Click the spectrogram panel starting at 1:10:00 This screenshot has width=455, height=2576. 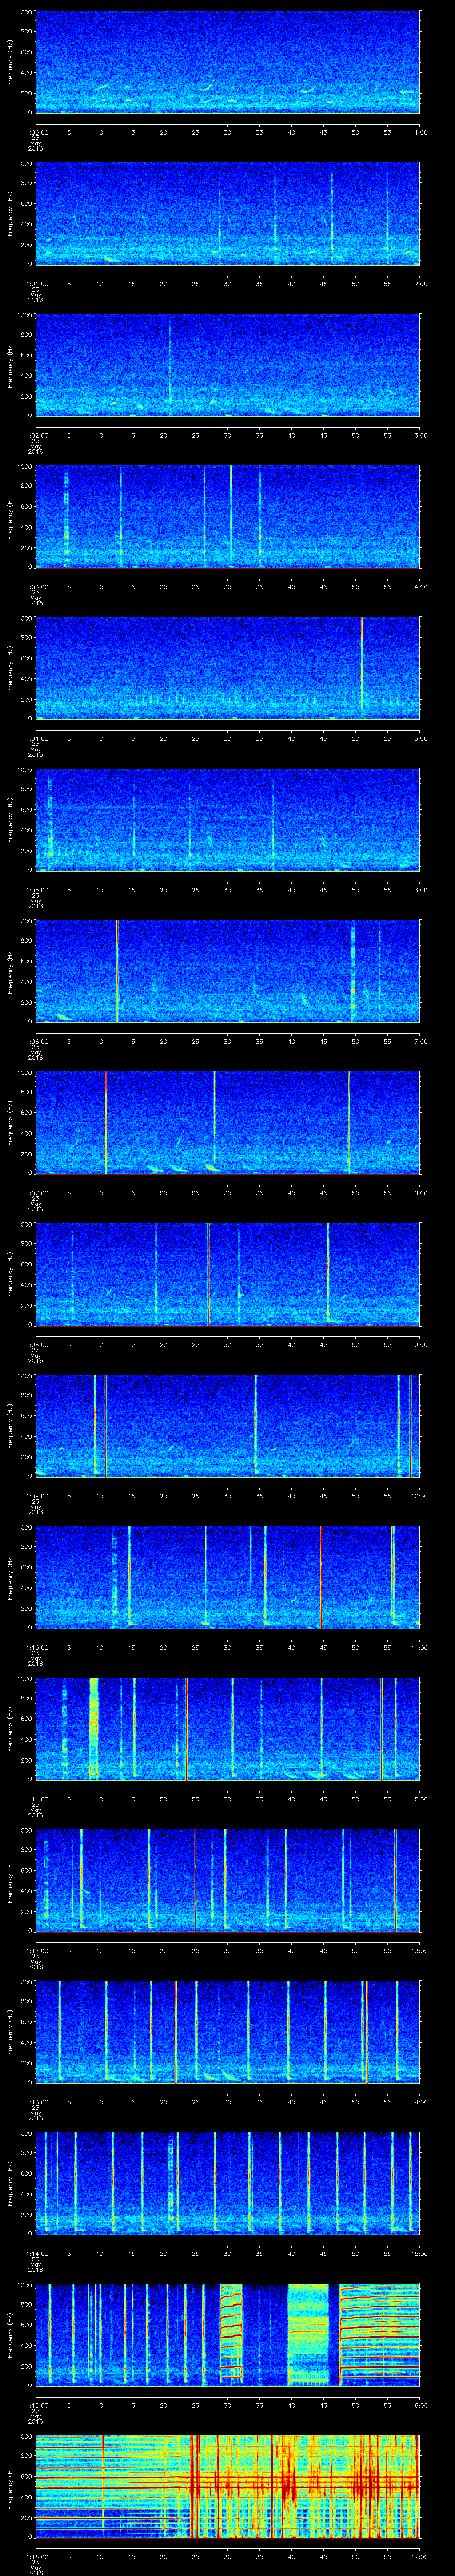pyautogui.click(x=227, y=1577)
